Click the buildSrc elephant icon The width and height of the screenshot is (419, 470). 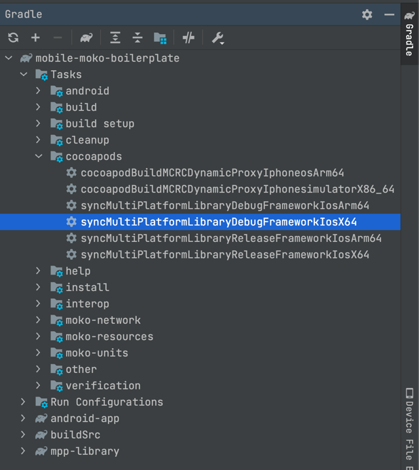point(41,435)
